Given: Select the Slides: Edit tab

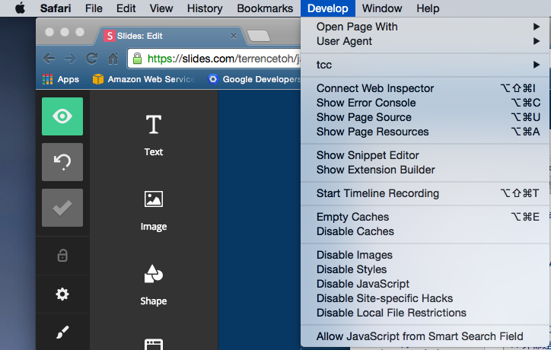Looking at the screenshot, I should 170,36.
